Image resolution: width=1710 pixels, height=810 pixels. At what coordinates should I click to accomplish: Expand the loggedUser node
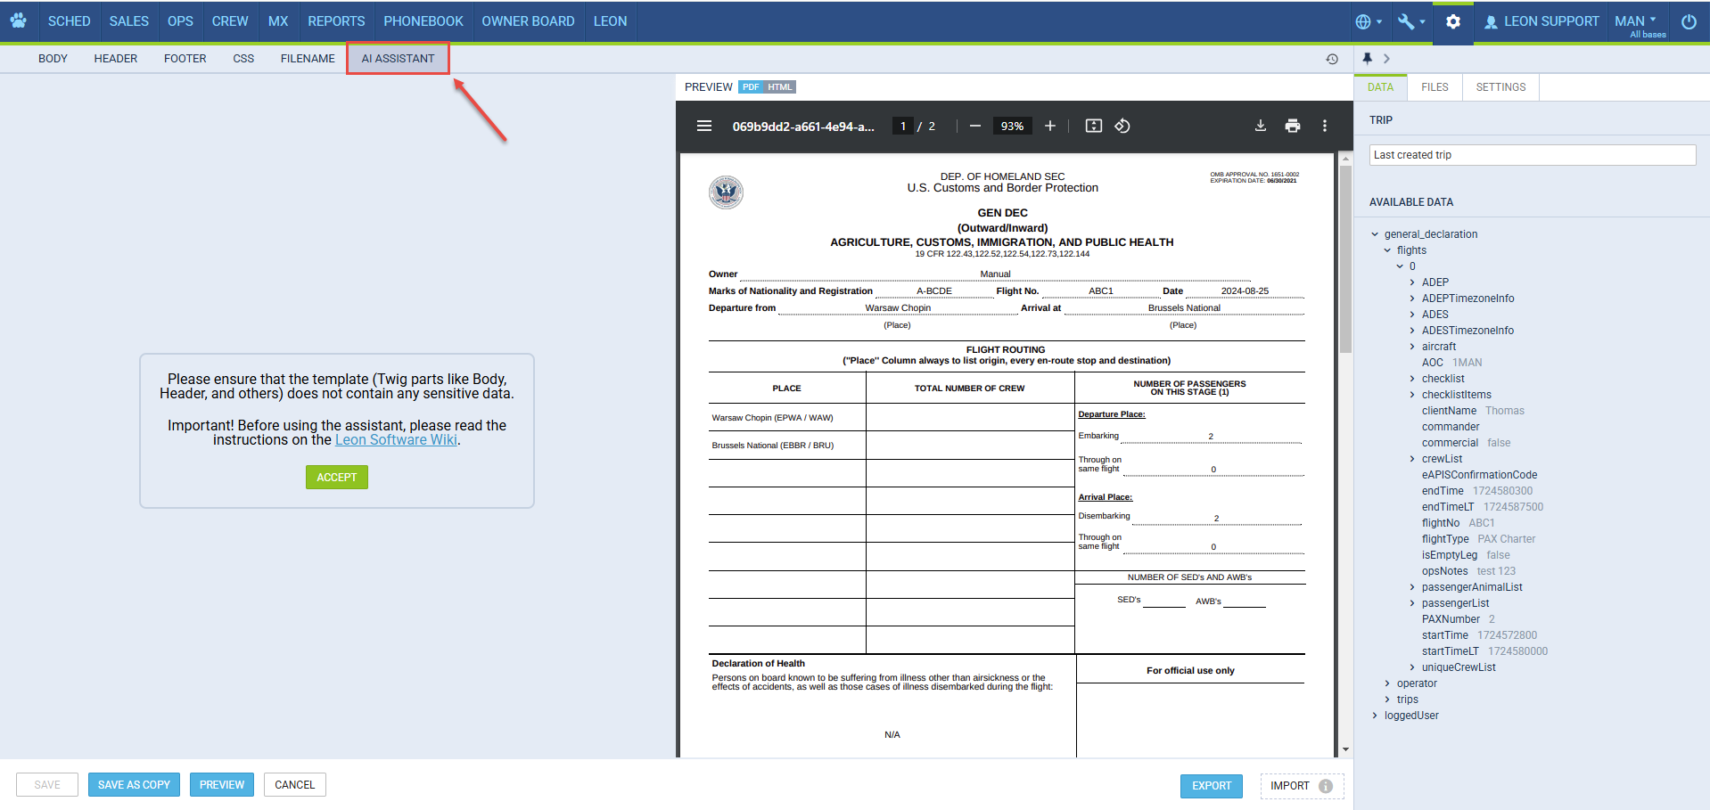(x=1375, y=716)
